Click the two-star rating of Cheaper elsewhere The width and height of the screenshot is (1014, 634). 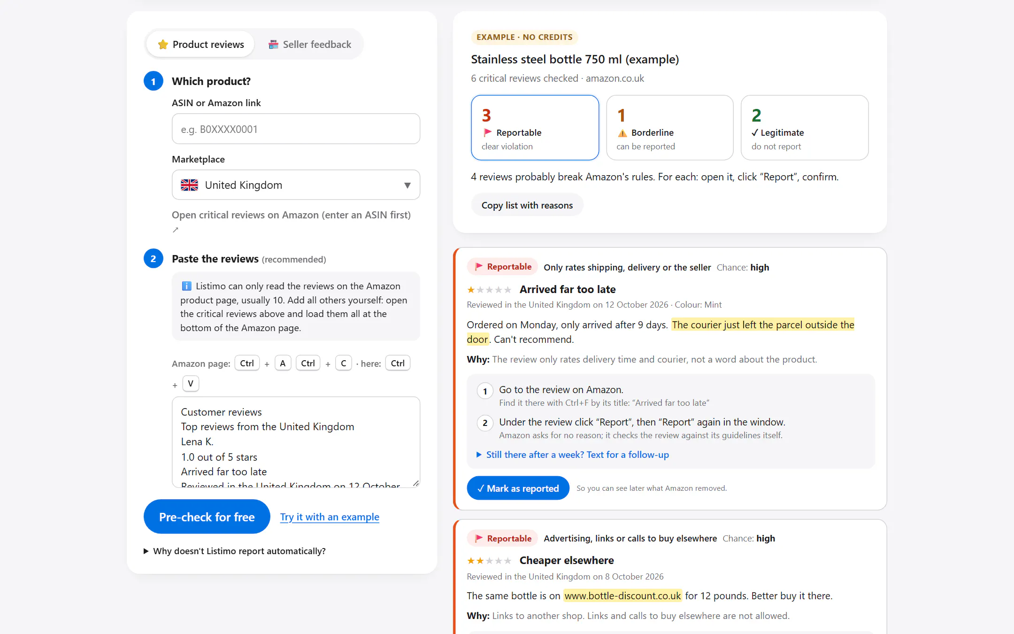[x=489, y=561]
